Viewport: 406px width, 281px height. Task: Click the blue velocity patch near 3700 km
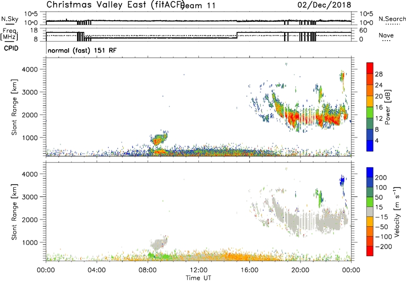(342, 181)
